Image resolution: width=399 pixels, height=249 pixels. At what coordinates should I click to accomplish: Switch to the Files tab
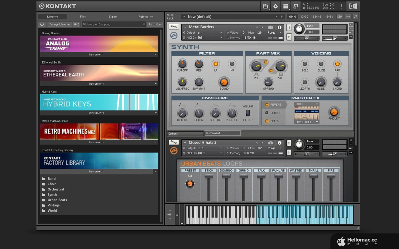(x=83, y=16)
